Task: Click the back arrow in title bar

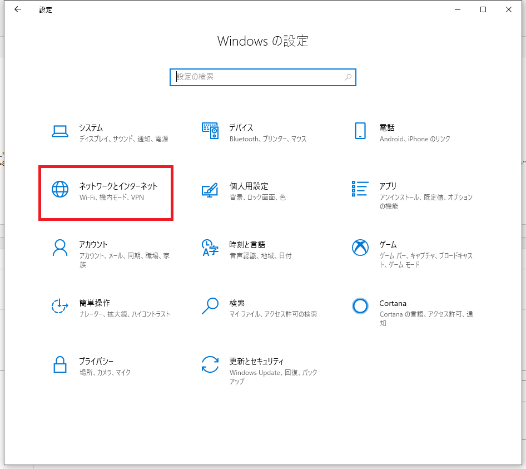Action: 18,9
